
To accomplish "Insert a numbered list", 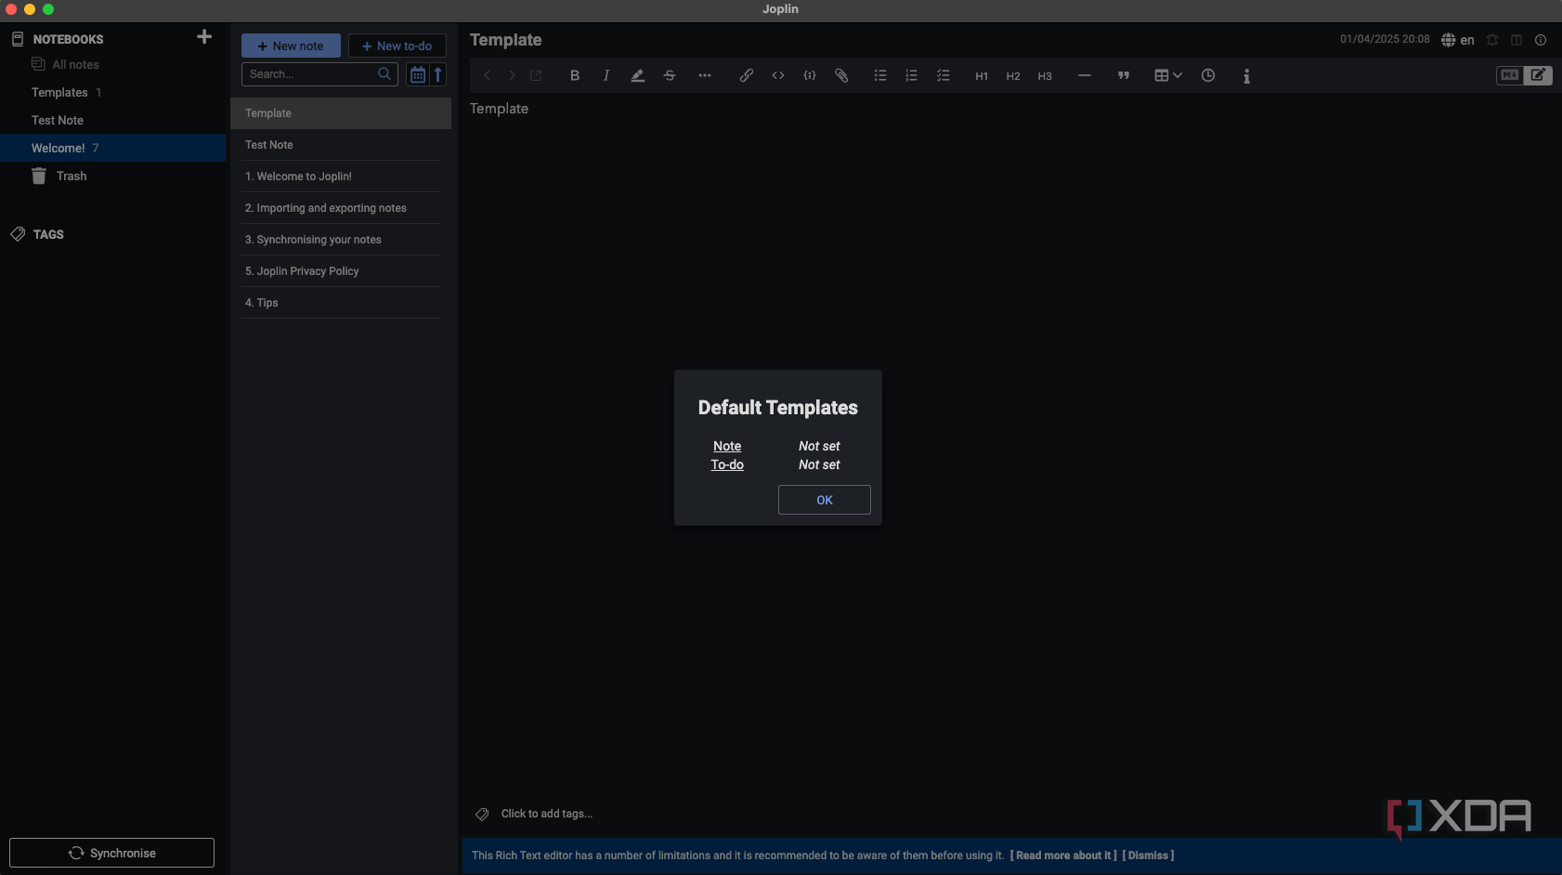I will point(912,76).
